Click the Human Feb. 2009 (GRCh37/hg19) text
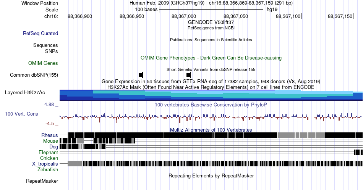The width and height of the screenshot is (363, 190). pos(167,3)
